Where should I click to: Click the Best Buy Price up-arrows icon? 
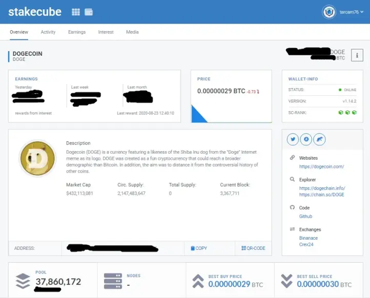tap(198, 281)
